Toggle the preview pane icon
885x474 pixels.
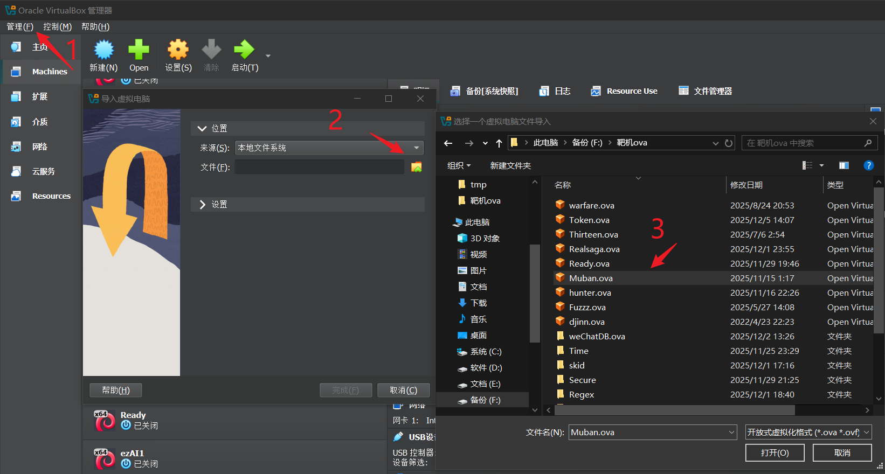pos(844,165)
